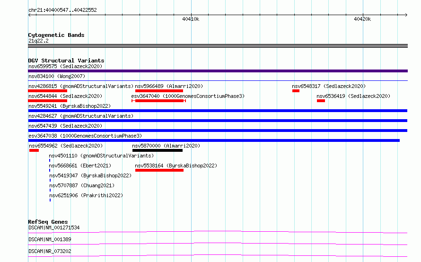Select nsv5668661 (Ebert2021) label
The height and width of the screenshot is (262, 421).
pos(80,166)
